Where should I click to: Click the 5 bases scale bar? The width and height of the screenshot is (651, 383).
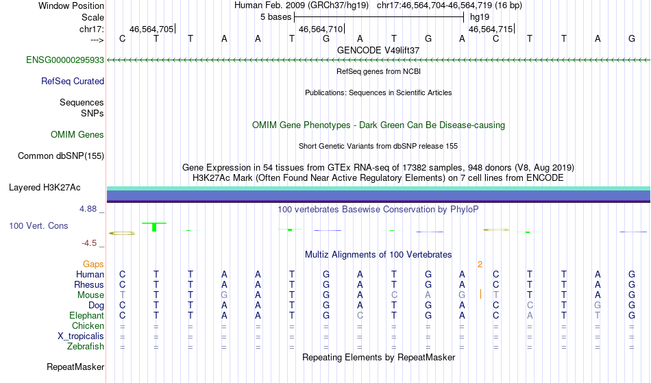(x=379, y=17)
